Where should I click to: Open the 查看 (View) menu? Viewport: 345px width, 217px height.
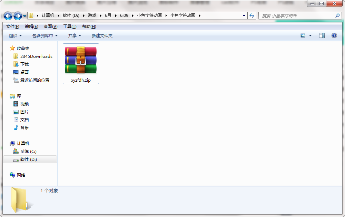click(x=50, y=26)
